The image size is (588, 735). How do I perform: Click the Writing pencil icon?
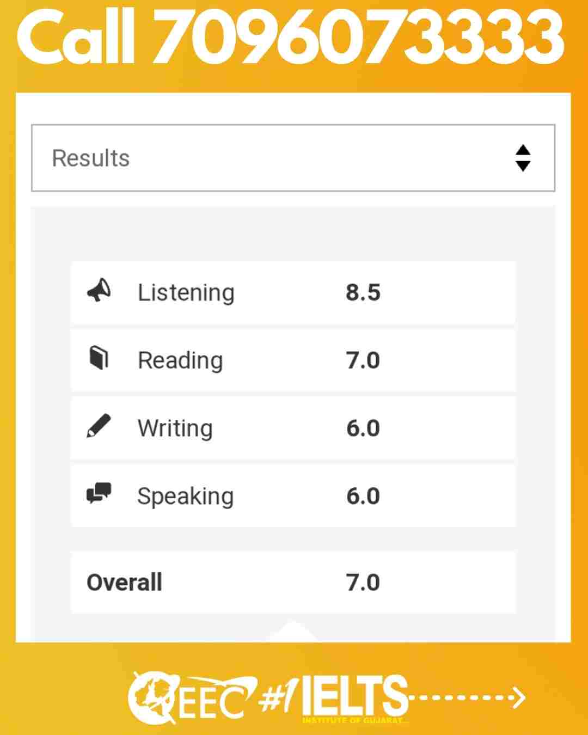click(x=99, y=426)
